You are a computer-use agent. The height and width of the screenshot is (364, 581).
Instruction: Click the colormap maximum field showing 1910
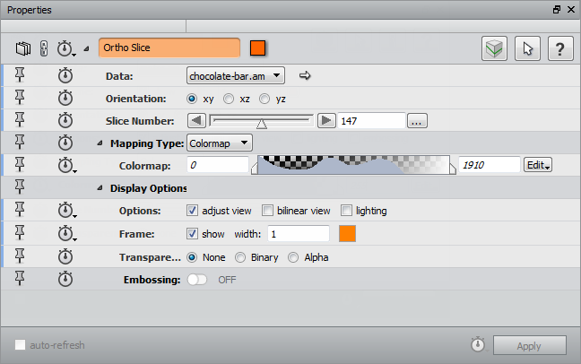(x=490, y=165)
